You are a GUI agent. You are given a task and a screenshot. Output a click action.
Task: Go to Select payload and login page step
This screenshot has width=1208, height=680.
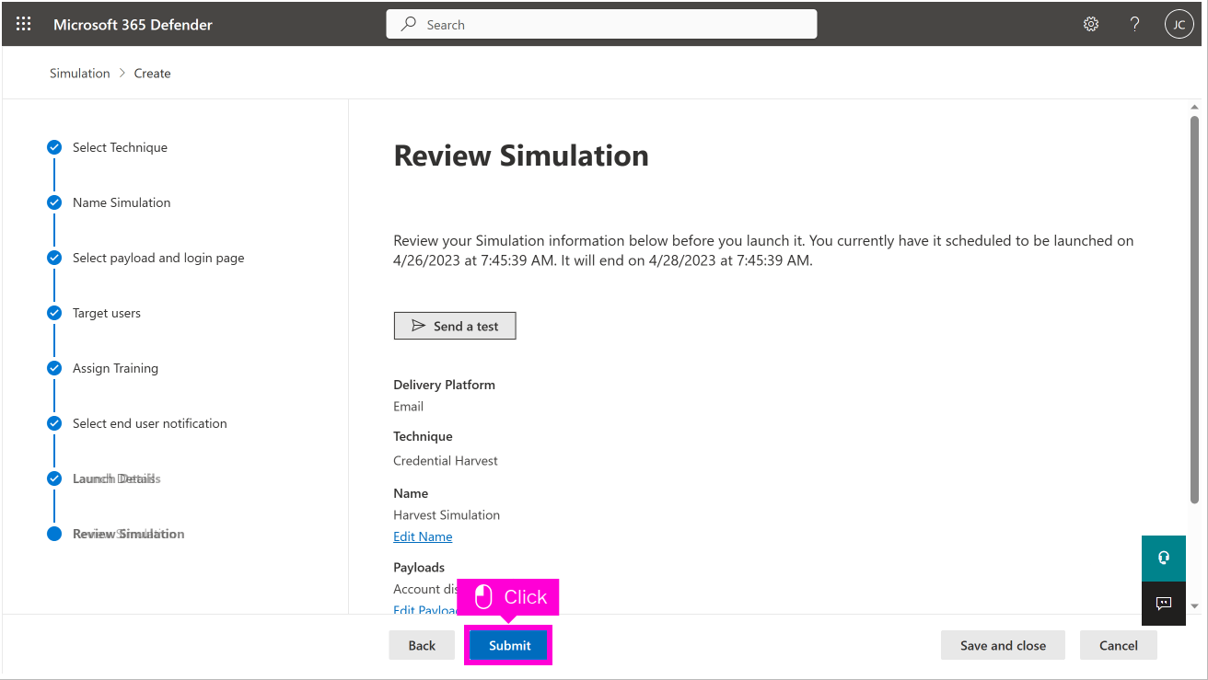pos(158,258)
